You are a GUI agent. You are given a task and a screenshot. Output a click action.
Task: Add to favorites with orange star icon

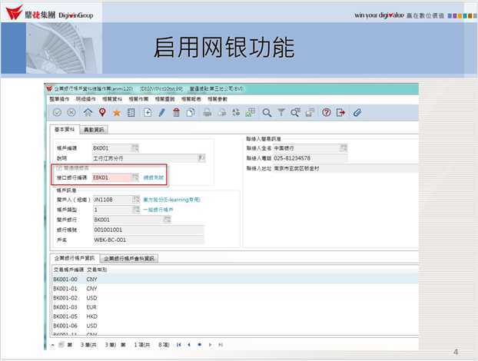[x=117, y=113]
